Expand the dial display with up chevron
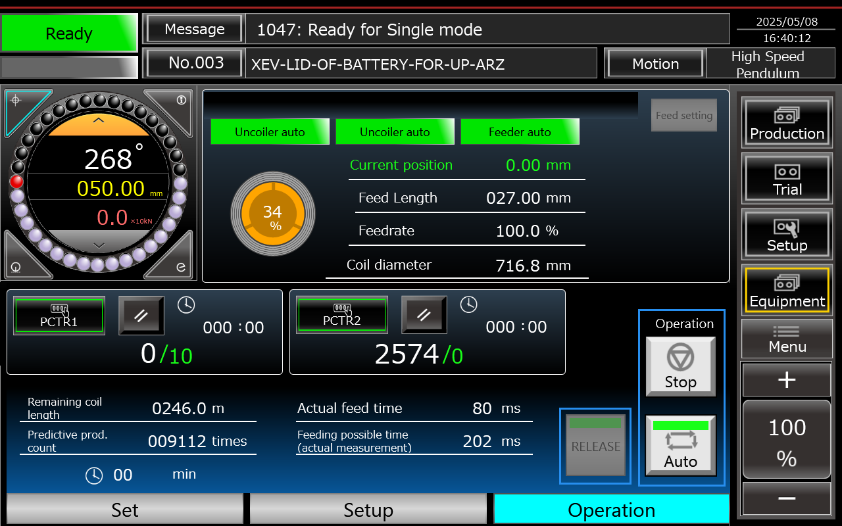The height and width of the screenshot is (526, 842). tap(99, 120)
